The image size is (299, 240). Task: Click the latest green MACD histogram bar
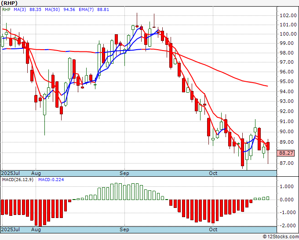click(268, 198)
